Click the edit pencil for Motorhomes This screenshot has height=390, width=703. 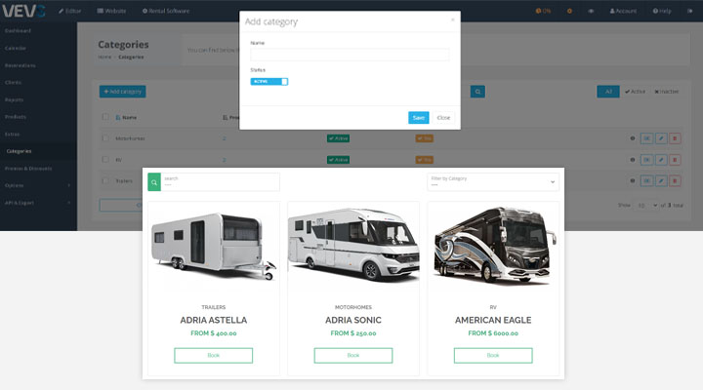tap(661, 138)
